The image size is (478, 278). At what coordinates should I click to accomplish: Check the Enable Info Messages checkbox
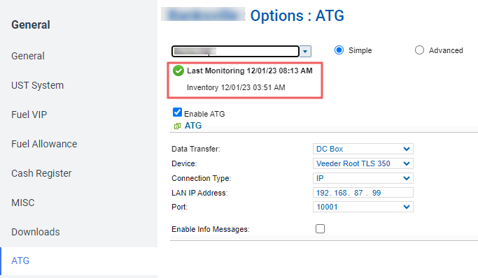[x=320, y=228]
